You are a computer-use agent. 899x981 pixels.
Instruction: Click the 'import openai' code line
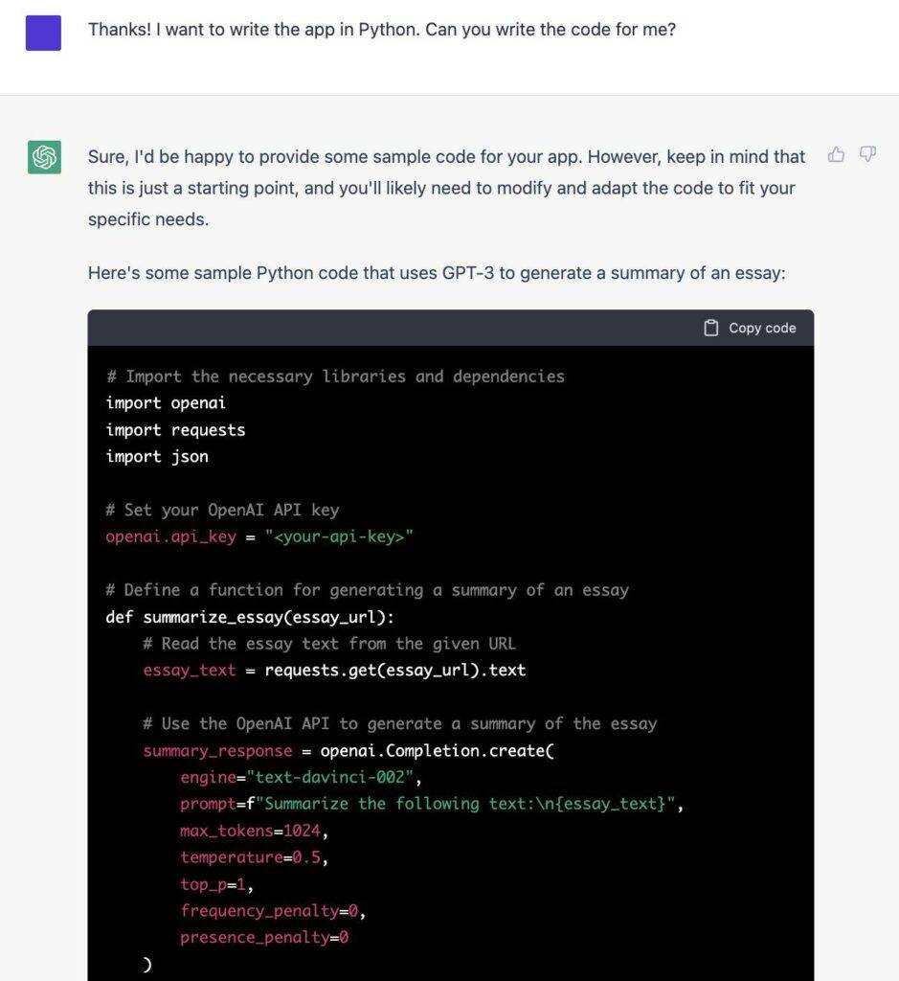tap(166, 403)
